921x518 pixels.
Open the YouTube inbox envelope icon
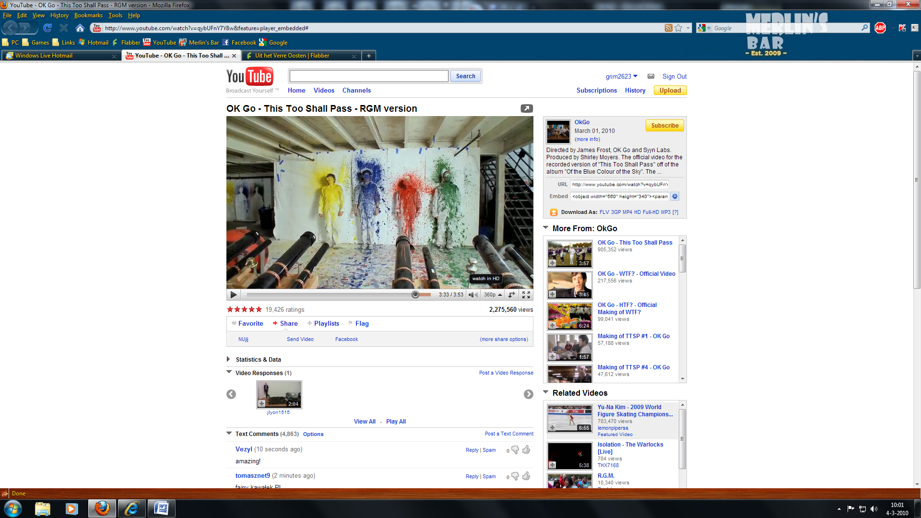[x=651, y=76]
